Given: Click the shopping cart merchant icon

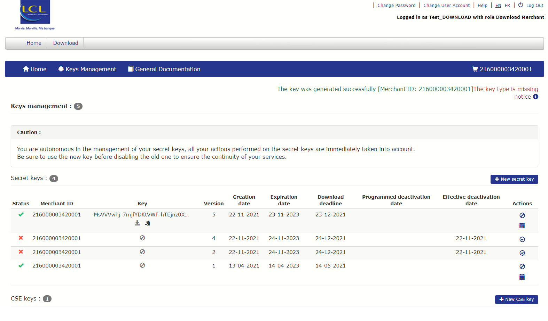Looking at the screenshot, I should pyautogui.click(x=475, y=69).
